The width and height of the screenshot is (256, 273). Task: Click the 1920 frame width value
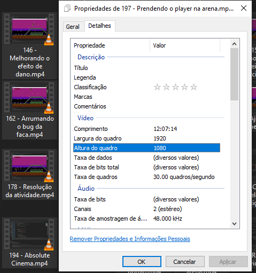[160, 138]
